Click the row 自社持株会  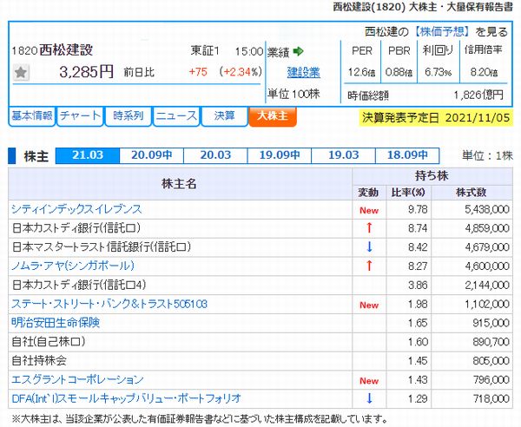(260, 360)
